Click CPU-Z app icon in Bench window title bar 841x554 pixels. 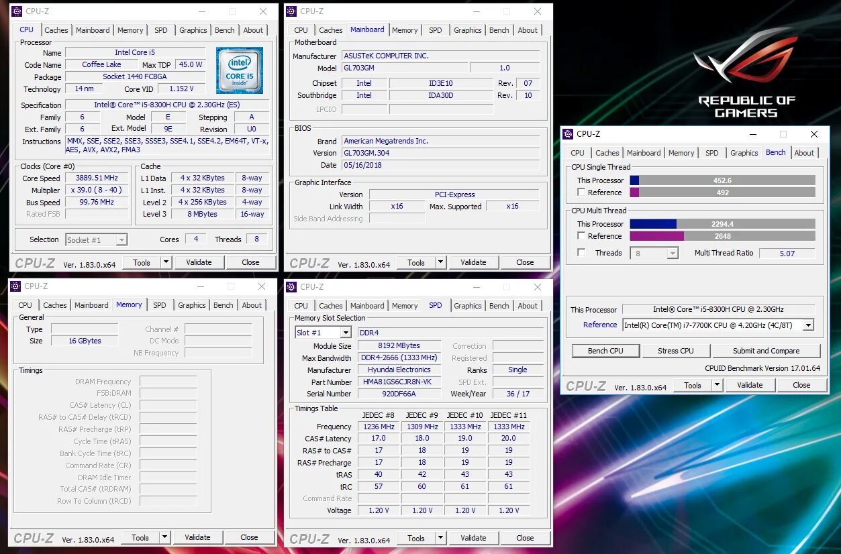coord(568,133)
